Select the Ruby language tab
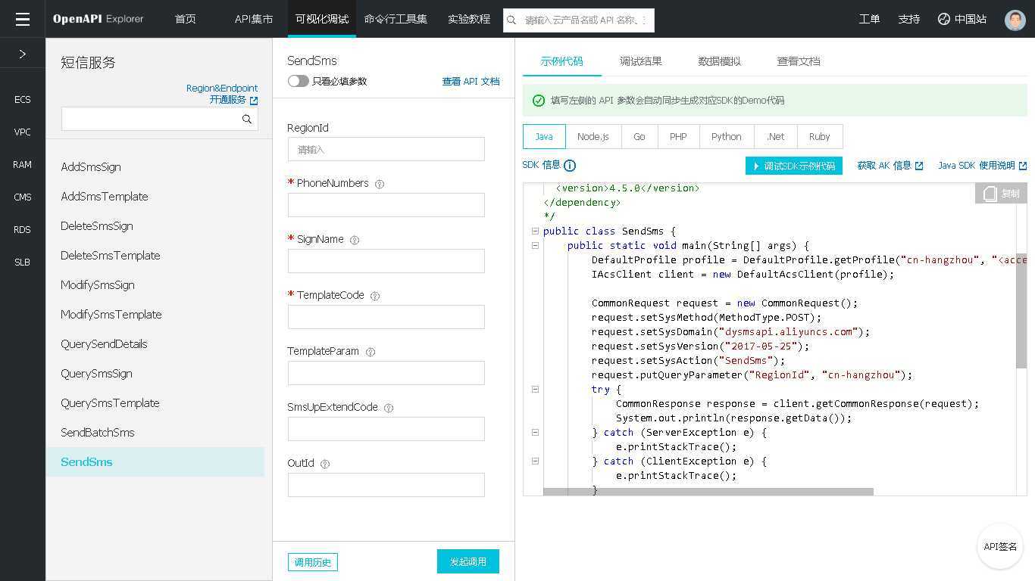This screenshot has width=1035, height=581. pyautogui.click(x=820, y=137)
